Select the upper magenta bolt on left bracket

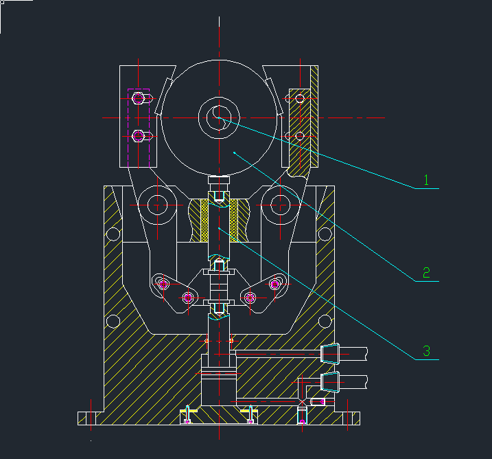[x=139, y=98]
